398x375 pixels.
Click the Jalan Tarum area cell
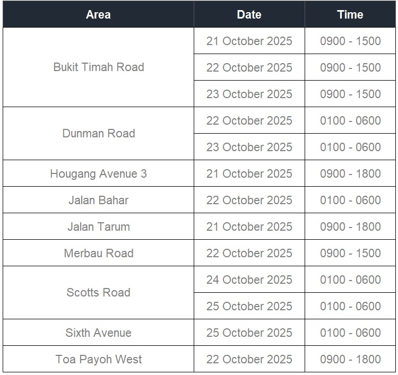(x=98, y=226)
